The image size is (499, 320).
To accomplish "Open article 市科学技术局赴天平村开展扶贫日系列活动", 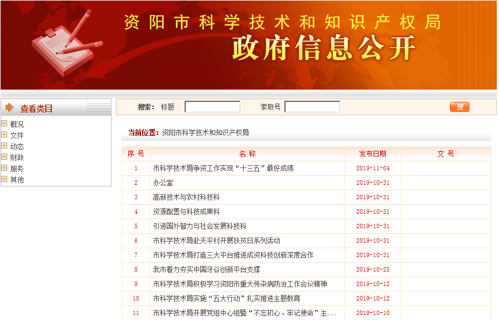I will [216, 240].
